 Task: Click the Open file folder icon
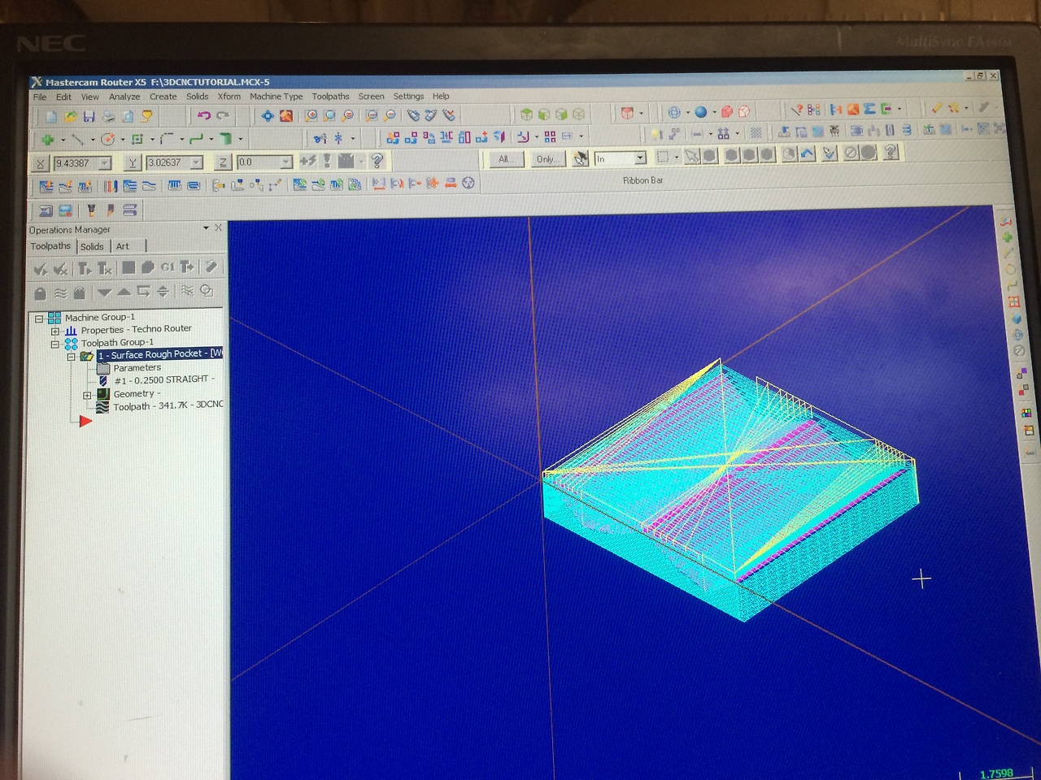tap(71, 117)
